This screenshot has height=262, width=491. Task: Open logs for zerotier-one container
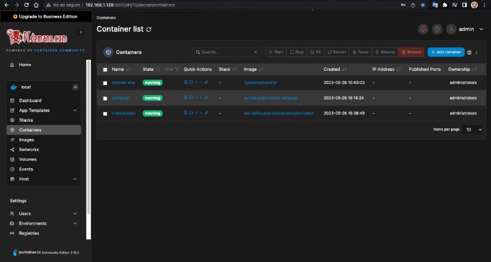point(186,82)
